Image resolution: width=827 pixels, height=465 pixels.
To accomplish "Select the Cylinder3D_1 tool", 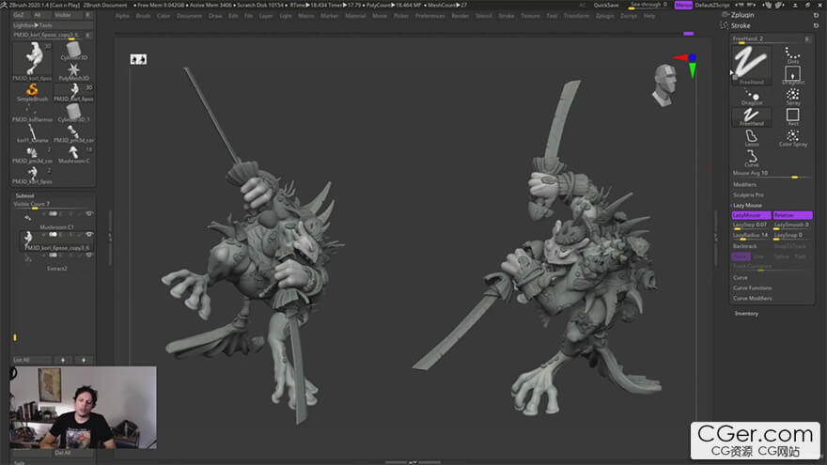I will 73,113.
